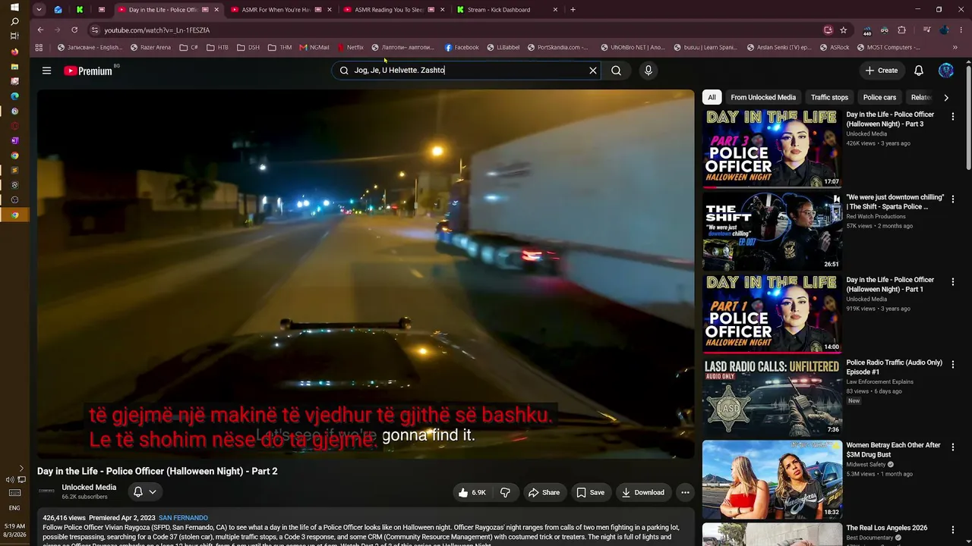Image resolution: width=972 pixels, height=546 pixels.
Task: Open the Red Watch Productions channel link
Action: 876,216
